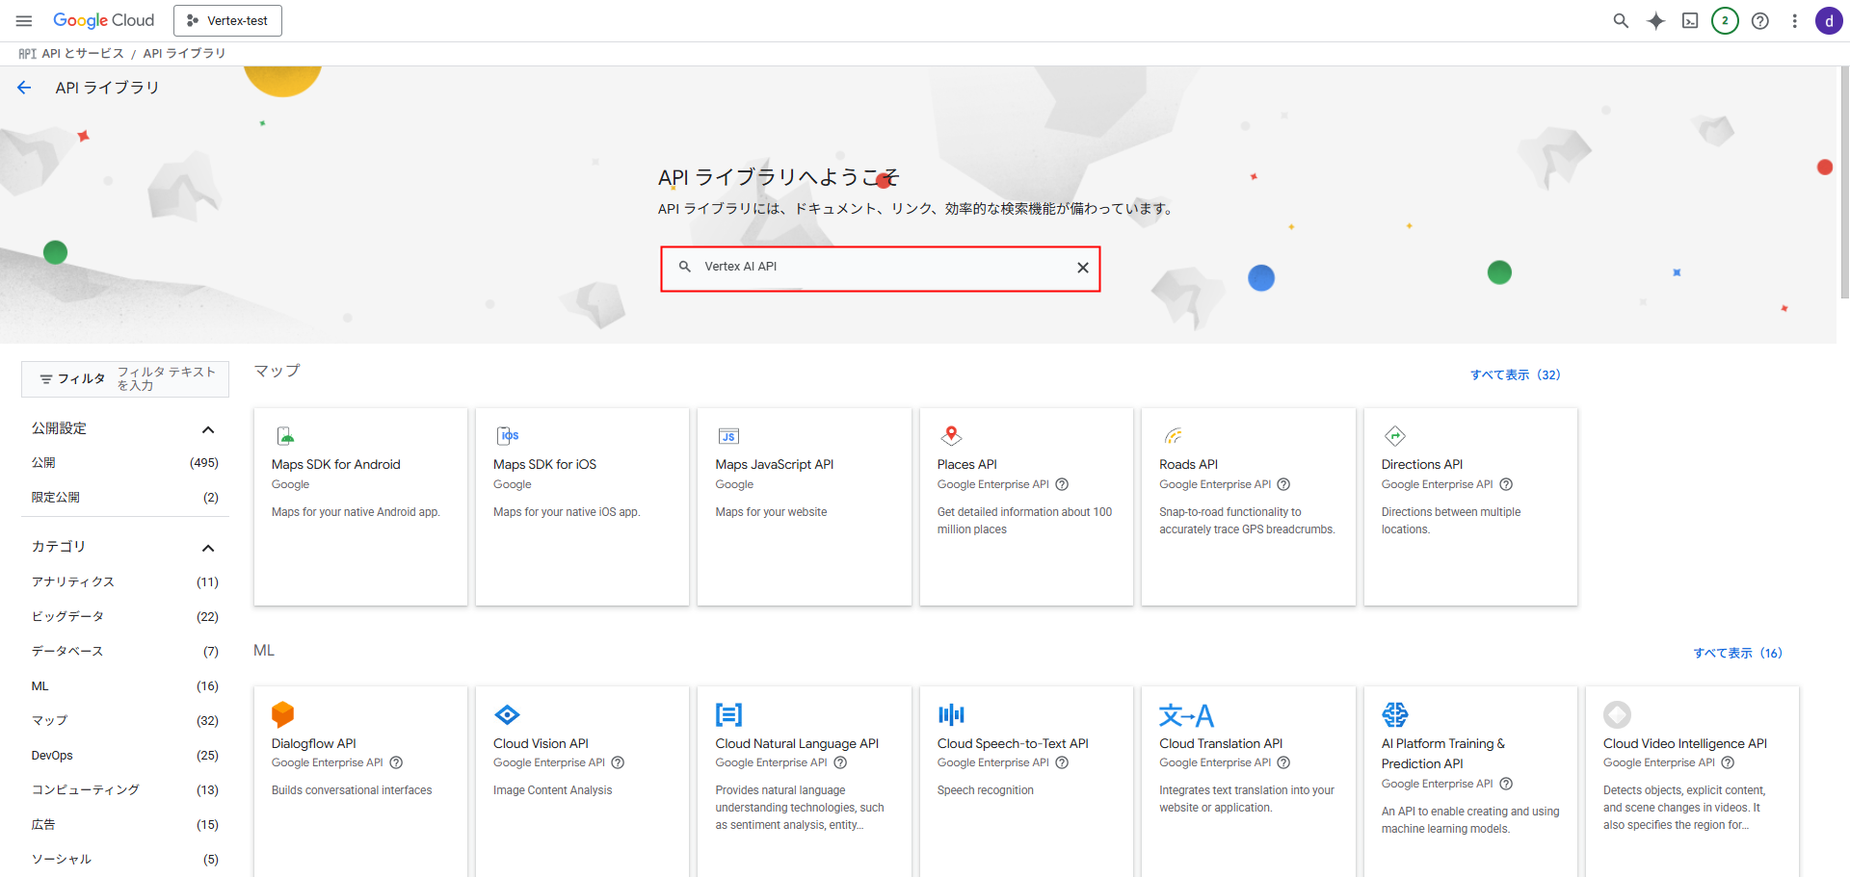Filter by 限定公開 visibility
This screenshot has height=877, width=1850.
click(56, 498)
